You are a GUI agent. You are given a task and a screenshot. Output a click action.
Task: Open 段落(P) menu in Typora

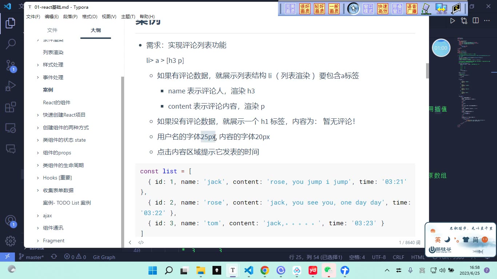coord(70,17)
